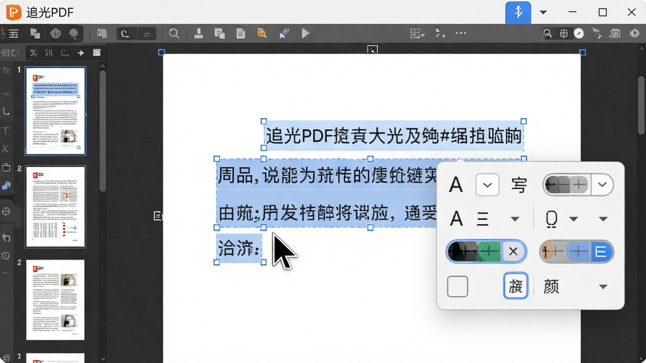Click the balloon shaped icon in toolbar
The image size is (646, 363).
pos(74,34)
